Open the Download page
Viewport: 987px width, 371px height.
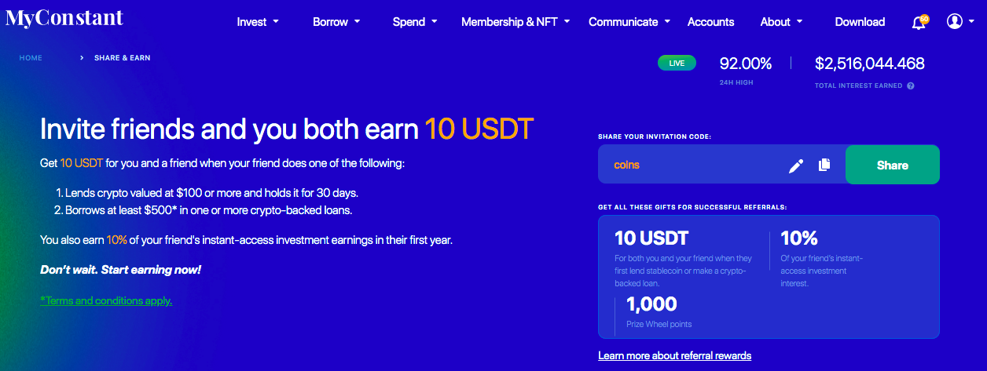coord(860,22)
